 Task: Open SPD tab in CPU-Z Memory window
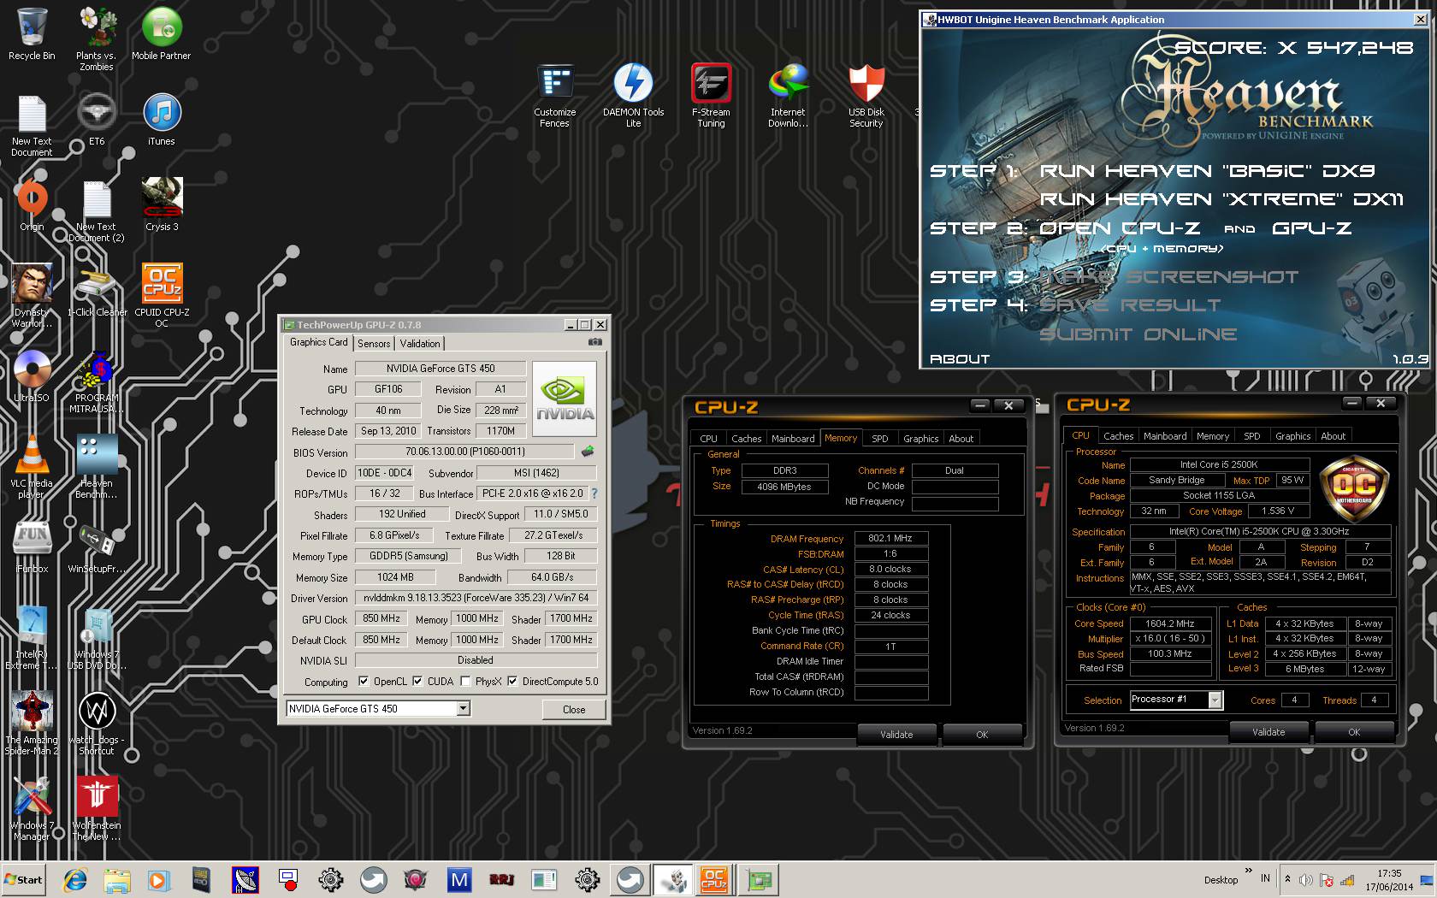[880, 439]
